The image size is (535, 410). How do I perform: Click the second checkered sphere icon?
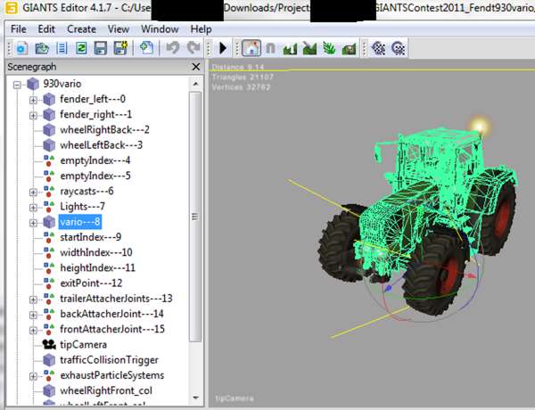(398, 48)
